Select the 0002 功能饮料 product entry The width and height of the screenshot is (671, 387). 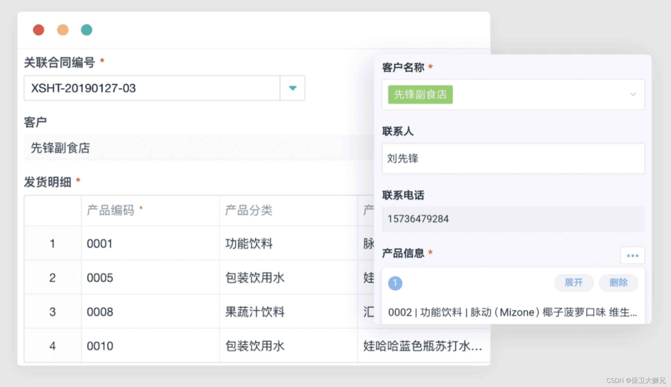click(x=512, y=312)
